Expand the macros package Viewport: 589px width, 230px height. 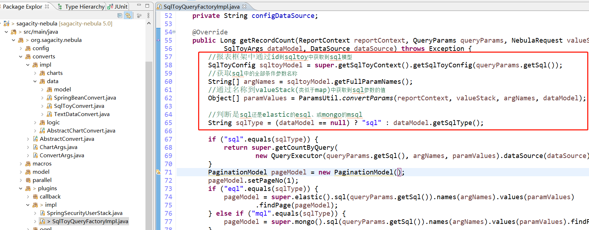21,164
